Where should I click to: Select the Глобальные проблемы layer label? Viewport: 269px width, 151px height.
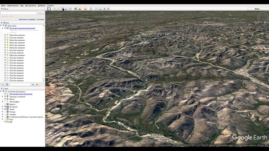(x=26, y=117)
